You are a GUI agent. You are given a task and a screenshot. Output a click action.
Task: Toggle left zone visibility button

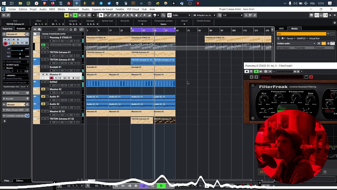click(x=317, y=15)
